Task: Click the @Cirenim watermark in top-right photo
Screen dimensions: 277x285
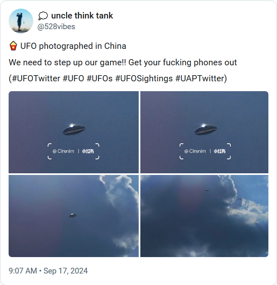Action: 195,151
